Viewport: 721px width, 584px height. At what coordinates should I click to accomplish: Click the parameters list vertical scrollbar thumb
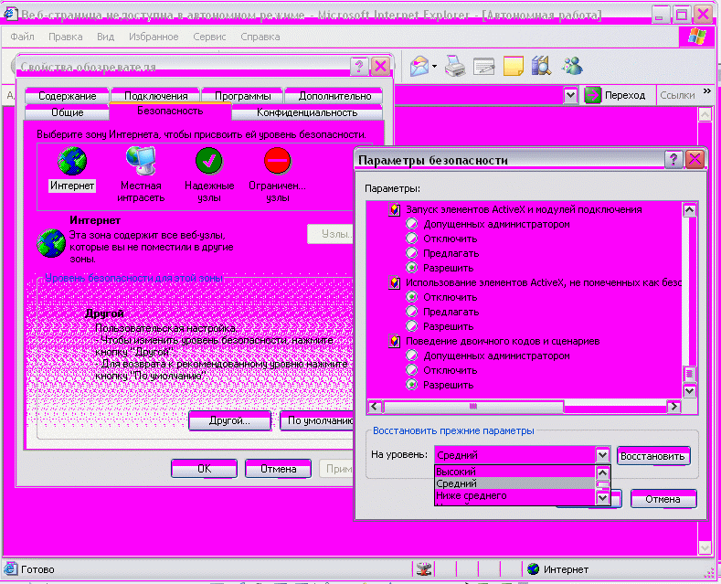tap(689, 374)
